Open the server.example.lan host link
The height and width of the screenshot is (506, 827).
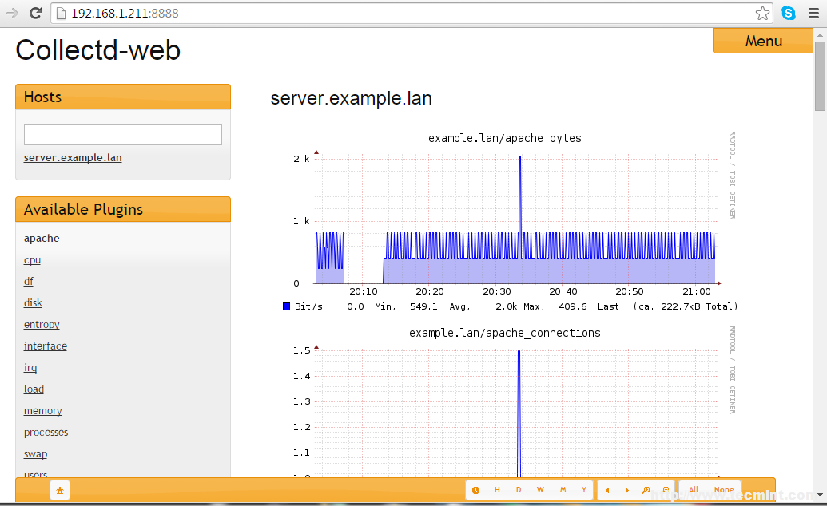pyautogui.click(x=73, y=158)
